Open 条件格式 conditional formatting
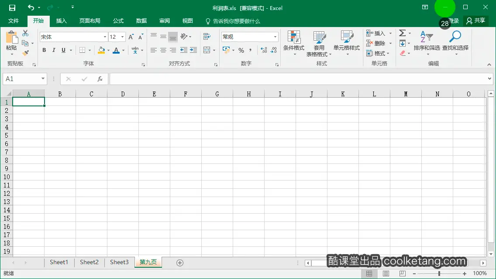The image size is (496, 279). coord(293,43)
